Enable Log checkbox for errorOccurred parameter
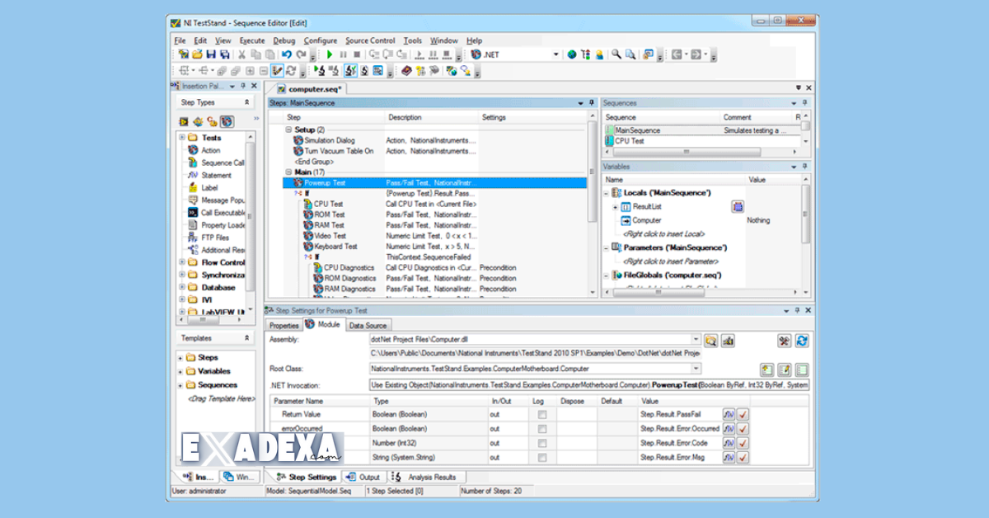The height and width of the screenshot is (518, 989). point(541,429)
